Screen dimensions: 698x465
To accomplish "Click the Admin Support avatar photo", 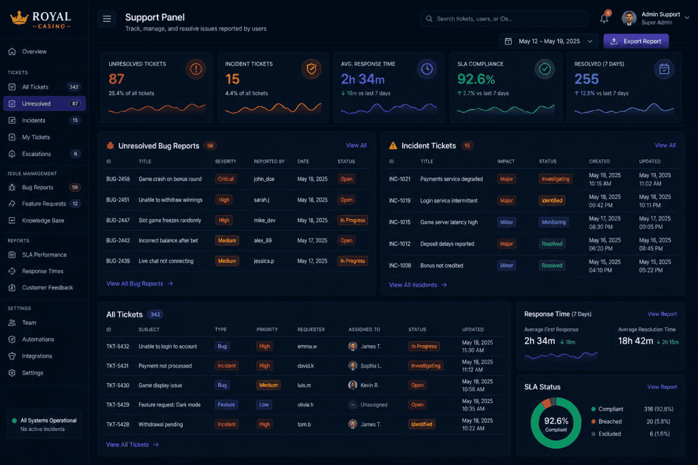I will tap(629, 18).
